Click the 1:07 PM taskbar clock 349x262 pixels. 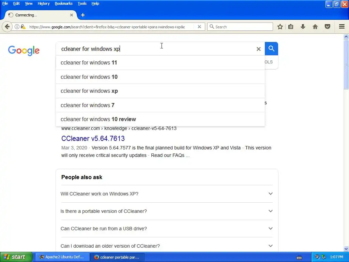coord(336,257)
